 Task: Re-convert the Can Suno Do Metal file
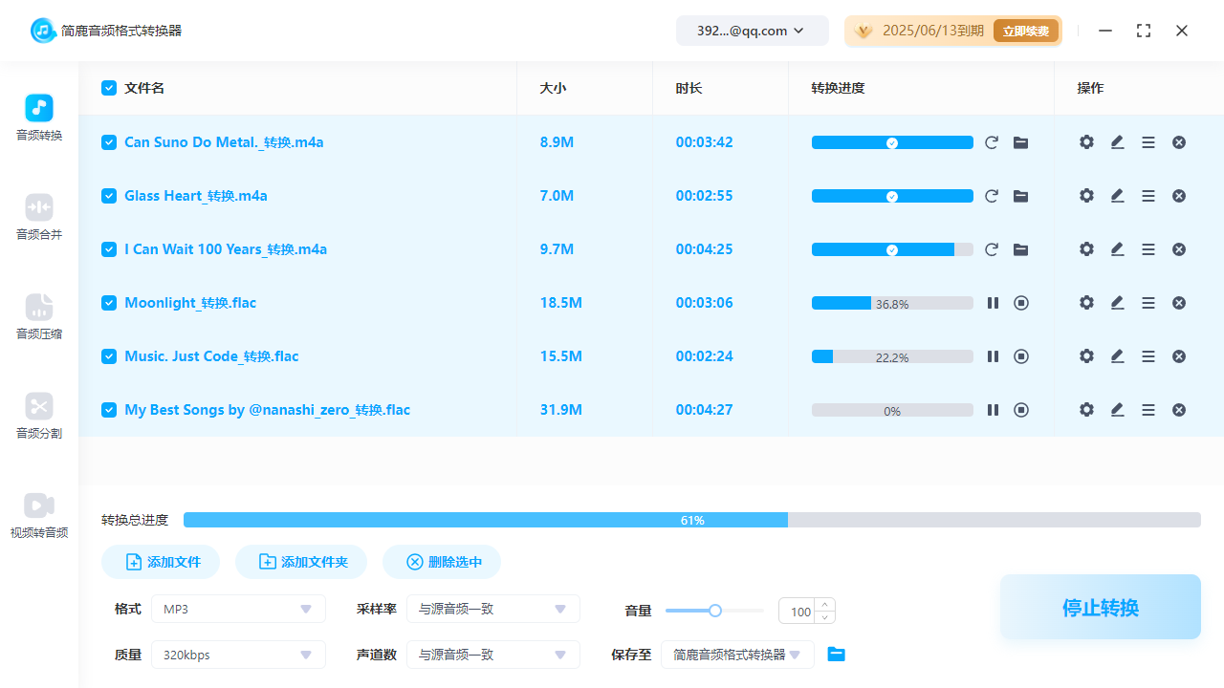click(992, 142)
